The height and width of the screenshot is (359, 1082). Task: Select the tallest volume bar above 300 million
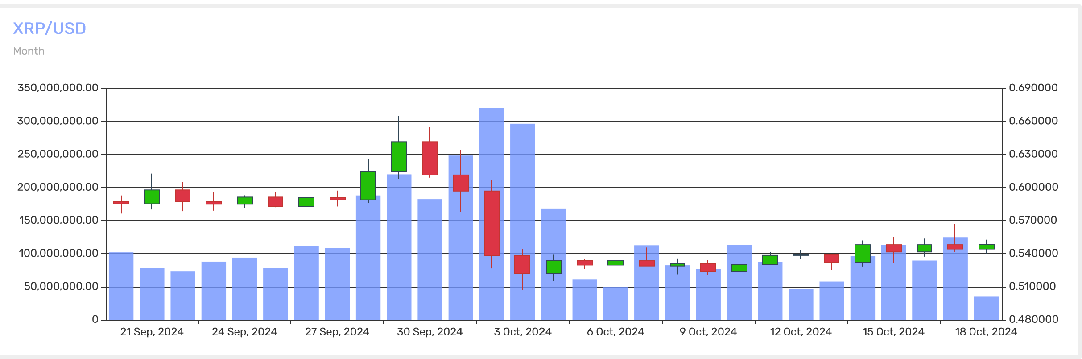(491, 214)
